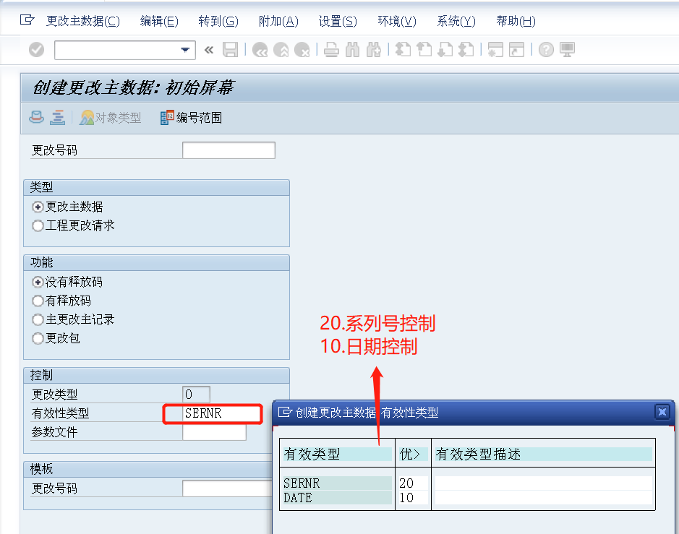
Task: Open the 附加(A) menu
Action: (x=278, y=21)
